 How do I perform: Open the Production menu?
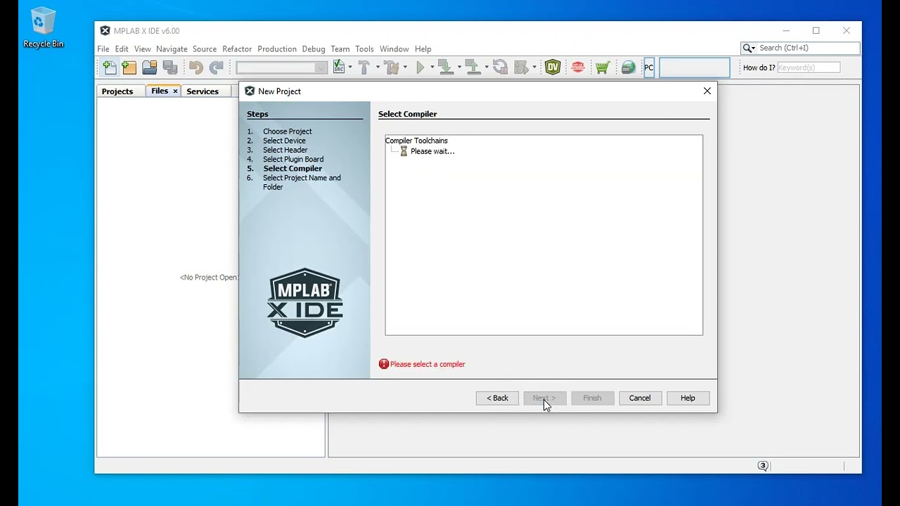coord(277,49)
